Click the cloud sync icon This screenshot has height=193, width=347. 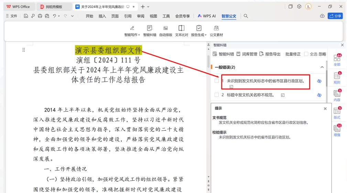tap(322, 16)
